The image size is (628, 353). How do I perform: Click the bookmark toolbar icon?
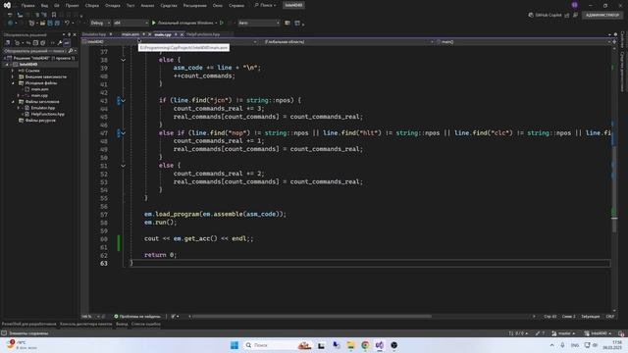54,15
